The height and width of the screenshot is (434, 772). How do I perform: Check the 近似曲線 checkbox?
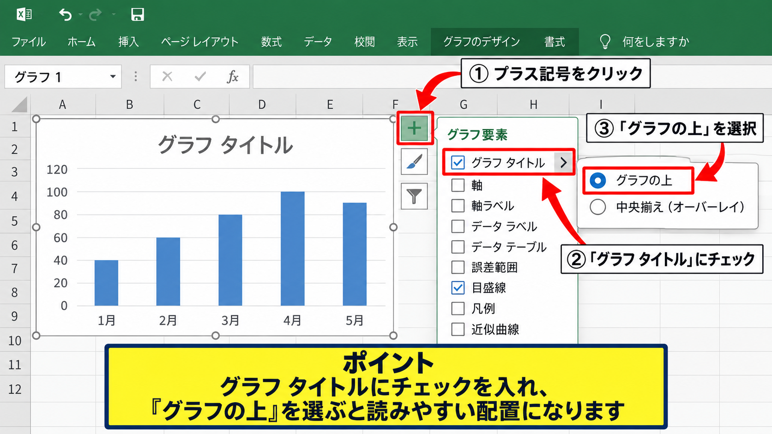(458, 329)
